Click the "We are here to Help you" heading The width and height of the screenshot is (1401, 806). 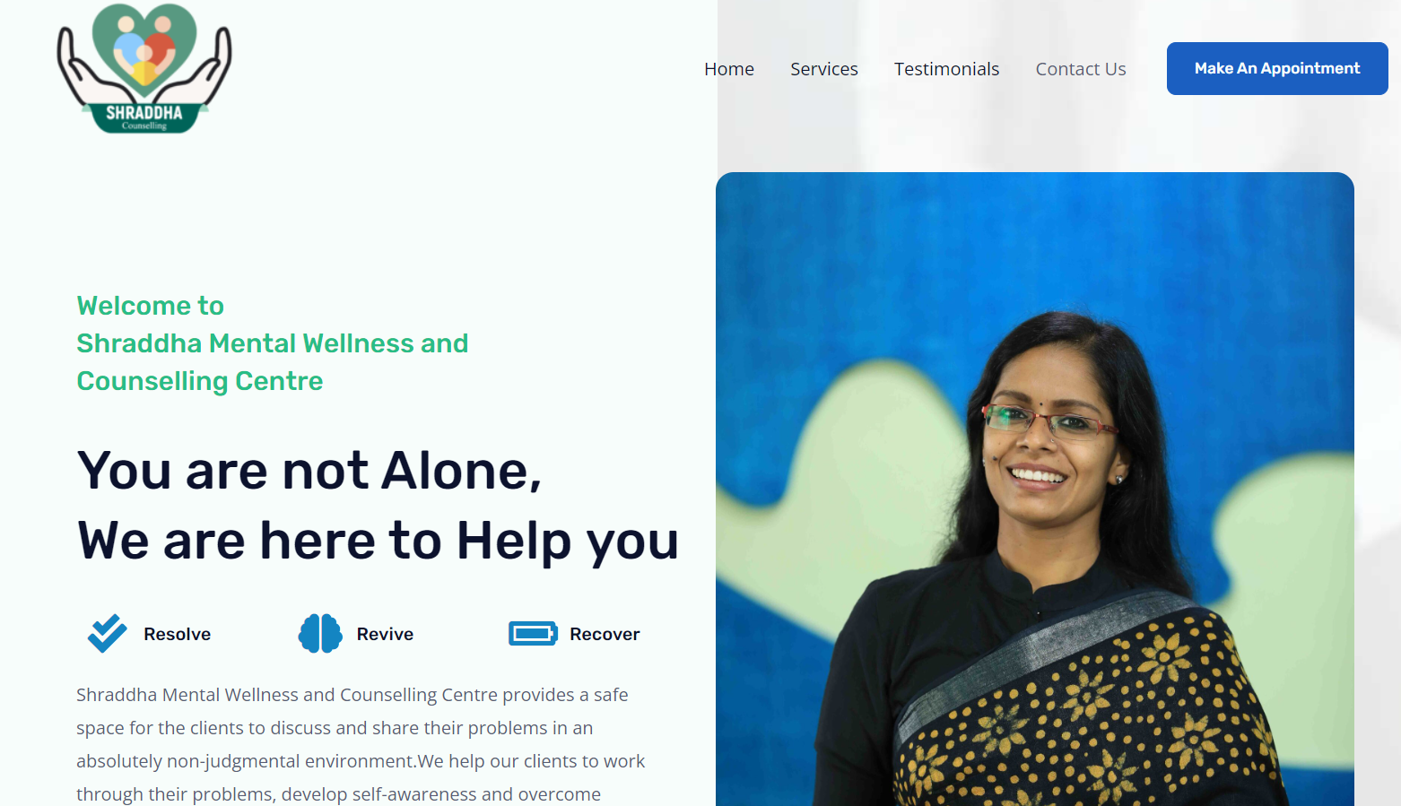(379, 542)
